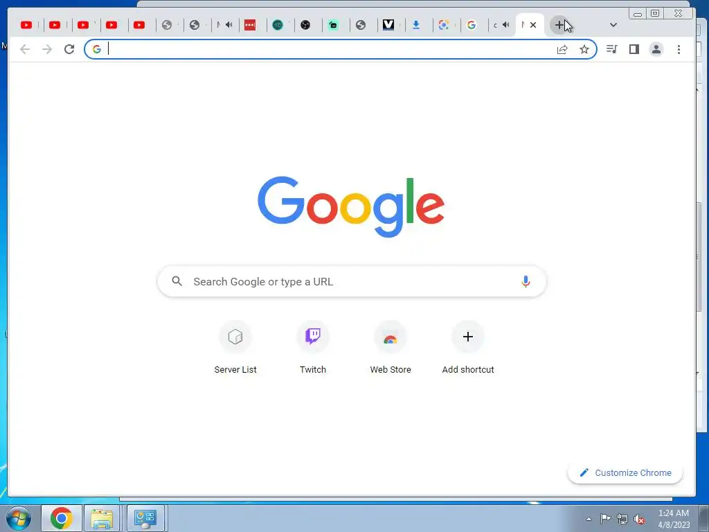Switch to the dark green circle tab
The height and width of the screenshot is (532, 709).
(x=278, y=25)
